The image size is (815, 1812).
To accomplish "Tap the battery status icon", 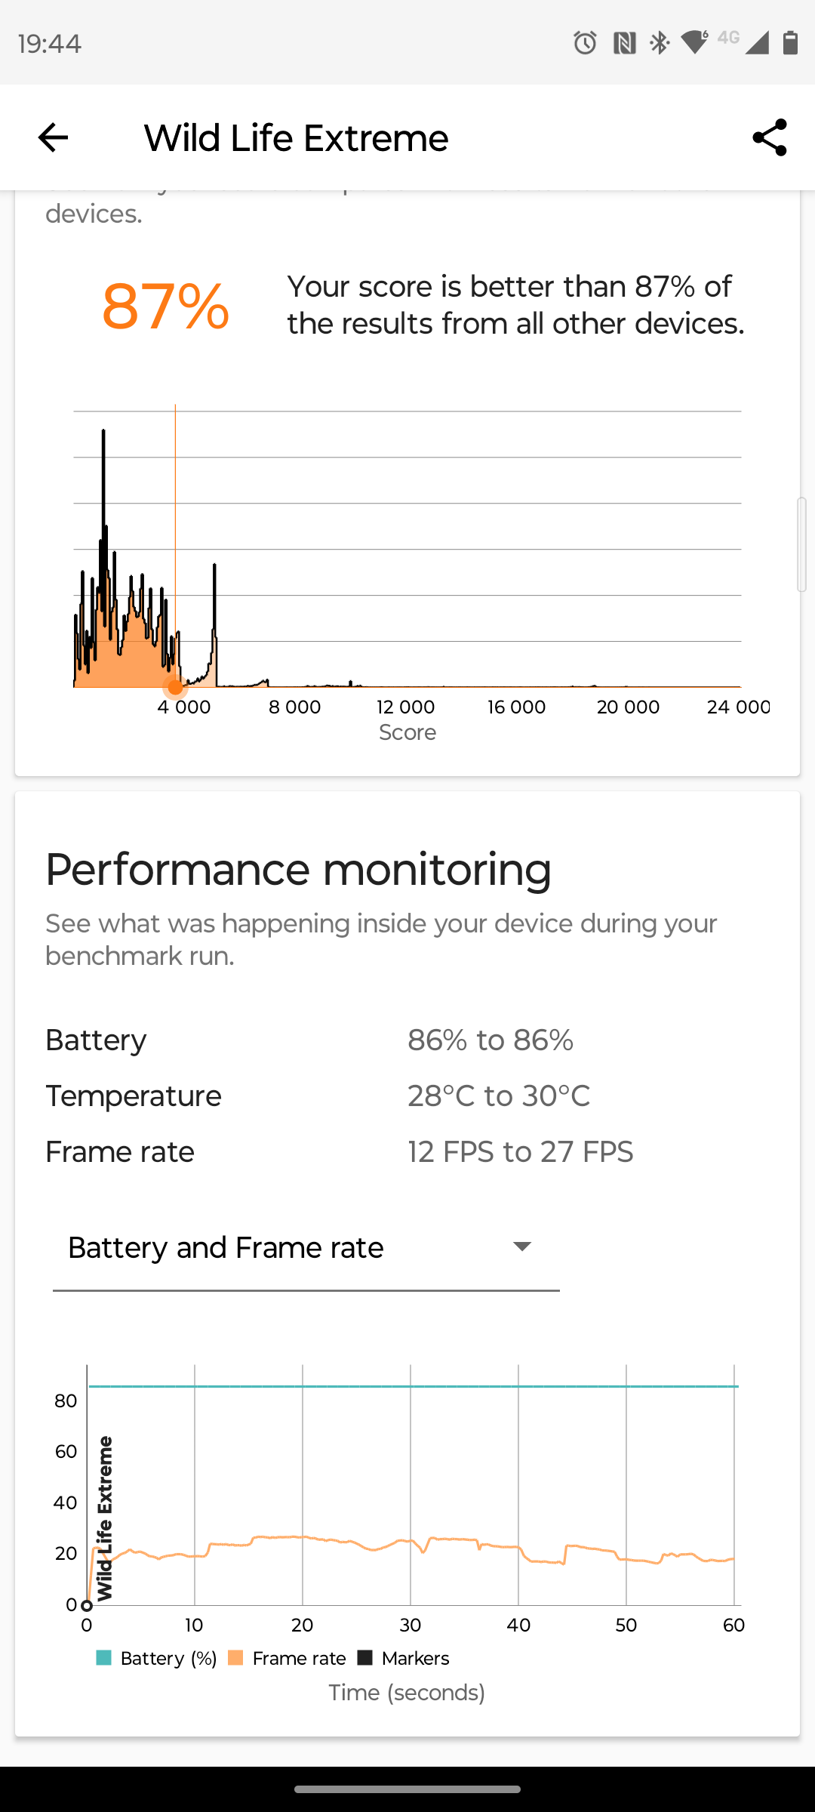I will coord(790,43).
